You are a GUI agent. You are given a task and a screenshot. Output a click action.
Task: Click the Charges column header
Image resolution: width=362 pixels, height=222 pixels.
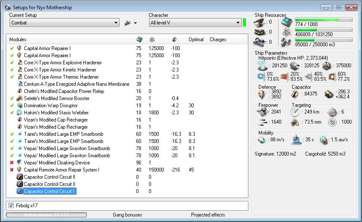218,40
